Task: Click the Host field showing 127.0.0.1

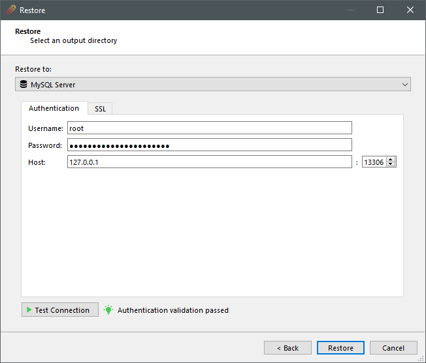Action: (x=209, y=162)
